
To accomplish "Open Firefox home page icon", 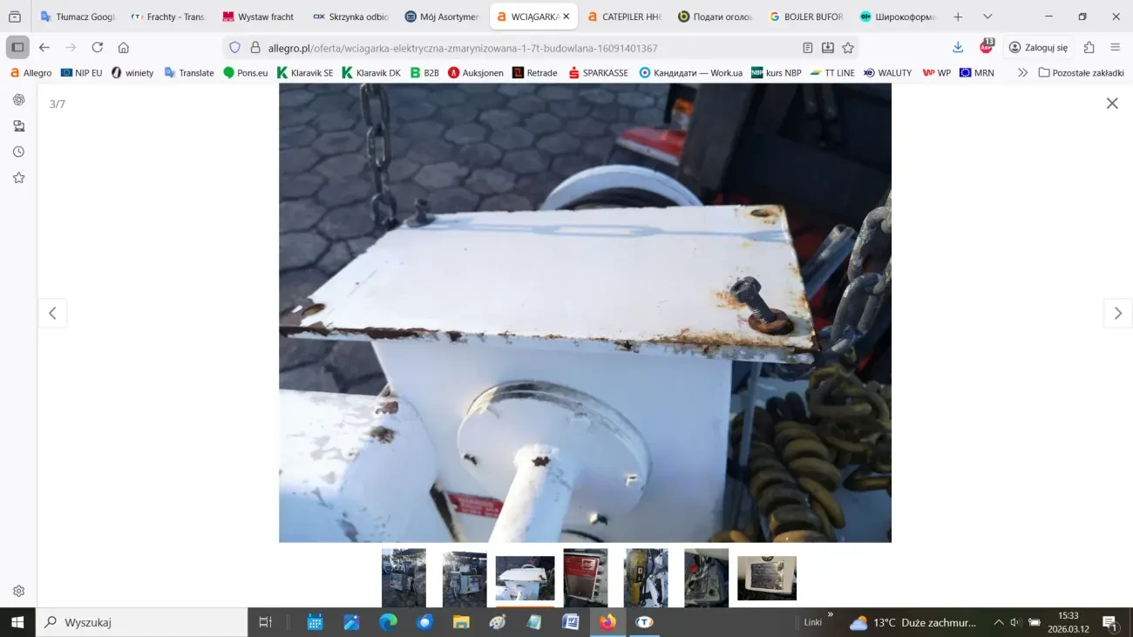I will [124, 48].
